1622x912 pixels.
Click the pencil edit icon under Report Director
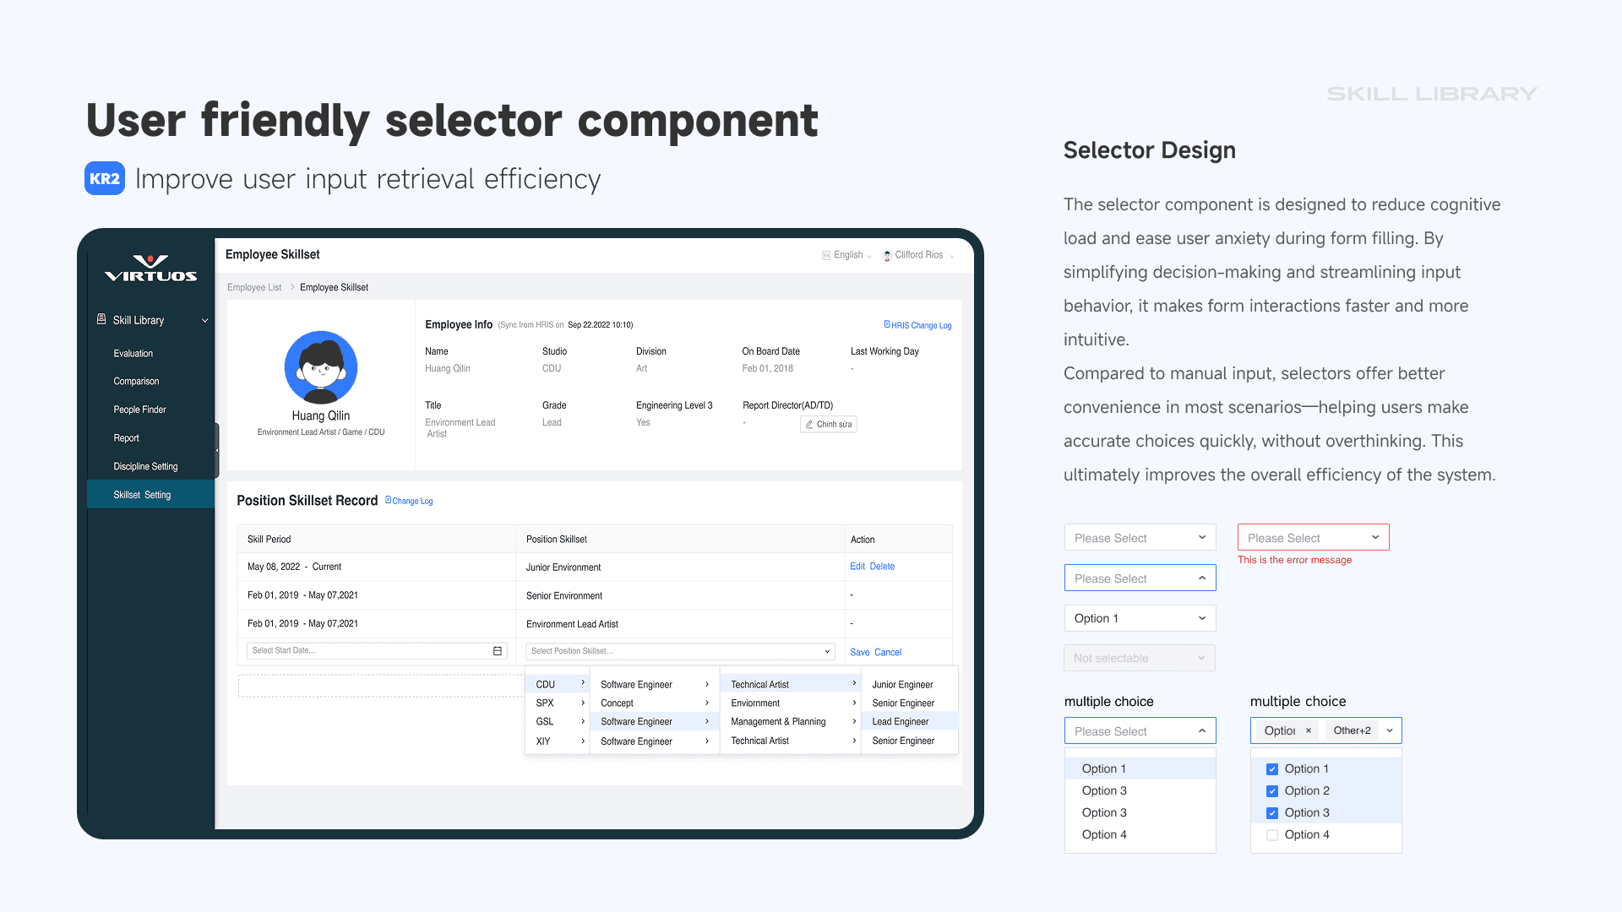pyautogui.click(x=809, y=425)
